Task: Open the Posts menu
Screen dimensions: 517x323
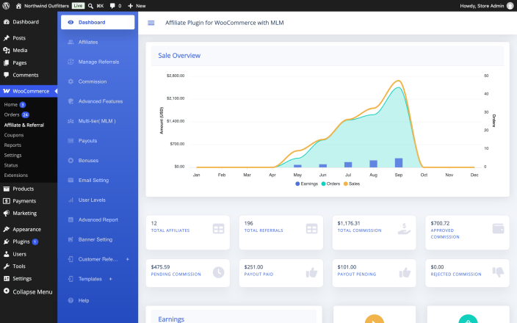Action: [29, 38]
